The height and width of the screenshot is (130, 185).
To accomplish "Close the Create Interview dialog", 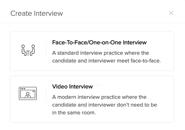I will click(x=171, y=13).
